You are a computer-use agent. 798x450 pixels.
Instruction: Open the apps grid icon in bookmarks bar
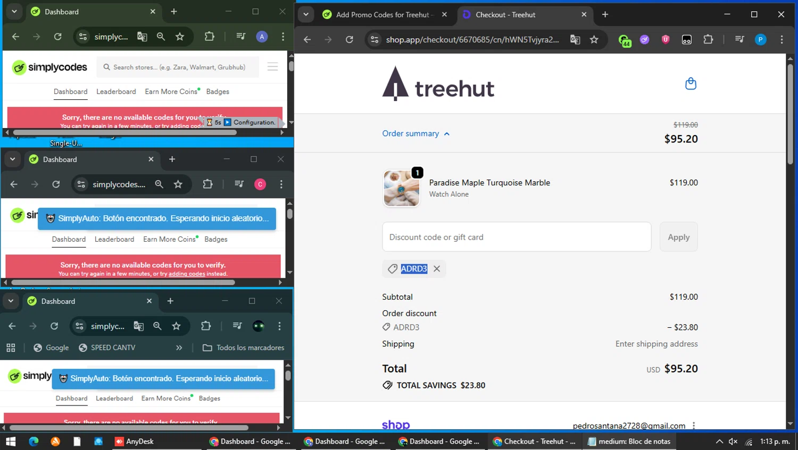11,348
